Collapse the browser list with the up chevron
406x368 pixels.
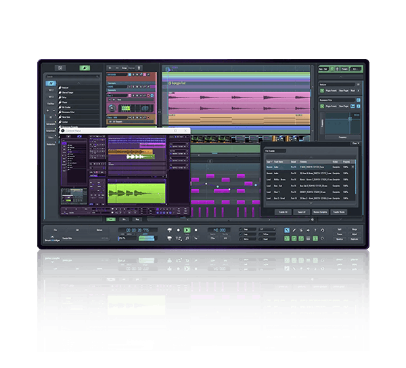(78, 83)
